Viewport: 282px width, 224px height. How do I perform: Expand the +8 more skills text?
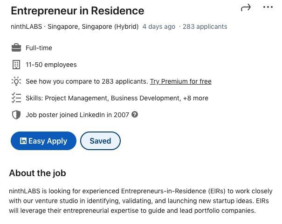[196, 98]
